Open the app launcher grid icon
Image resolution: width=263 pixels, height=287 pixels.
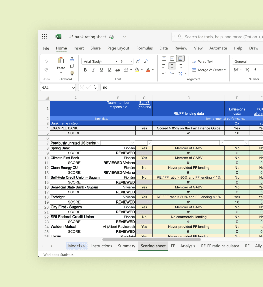point(44,37)
